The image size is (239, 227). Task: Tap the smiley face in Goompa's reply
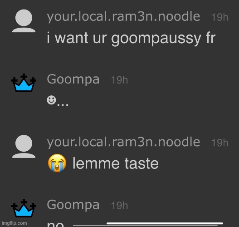point(51,100)
